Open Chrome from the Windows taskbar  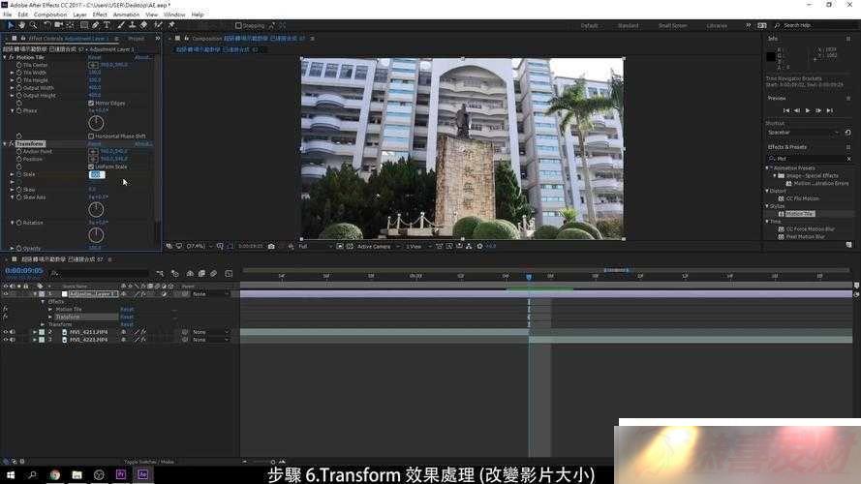[x=55, y=474]
